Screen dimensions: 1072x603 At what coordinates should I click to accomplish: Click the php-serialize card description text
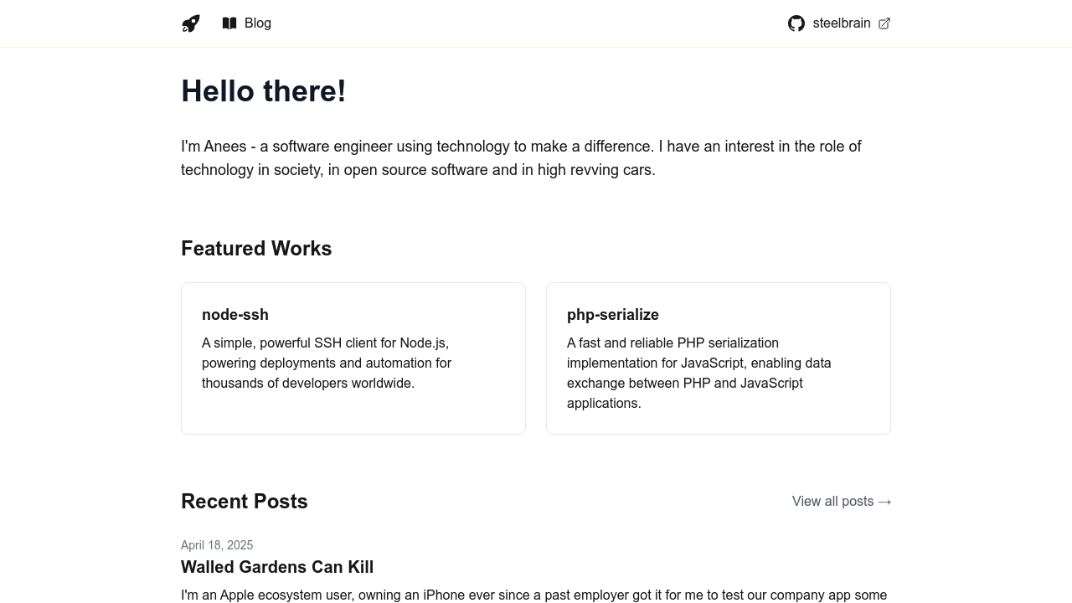click(x=698, y=374)
